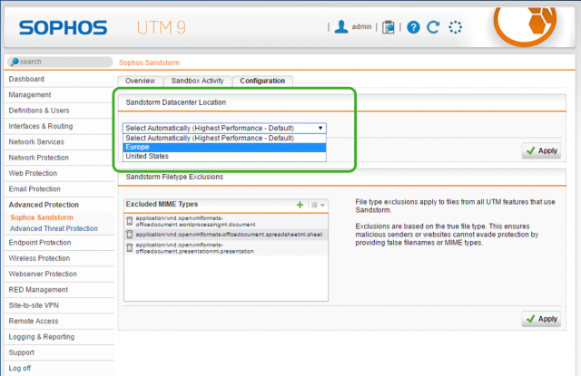581x376 pixels.
Task: Apply the Sandstorm datacenter location setting
Action: pyautogui.click(x=541, y=151)
